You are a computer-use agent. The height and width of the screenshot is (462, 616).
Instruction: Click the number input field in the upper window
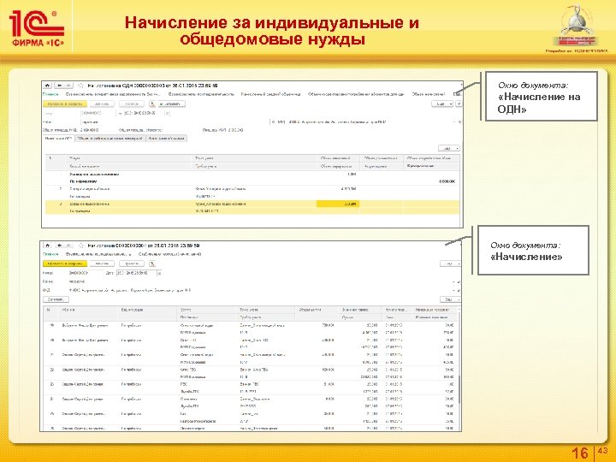point(98,113)
